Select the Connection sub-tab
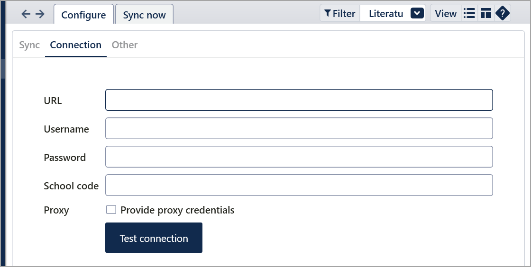 75,44
